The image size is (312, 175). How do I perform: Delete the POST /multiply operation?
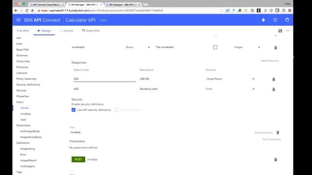pyautogui.click(x=275, y=159)
